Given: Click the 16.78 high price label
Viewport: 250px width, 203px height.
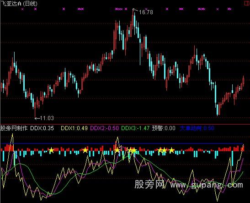Looking at the screenshot, I should click(x=146, y=12).
